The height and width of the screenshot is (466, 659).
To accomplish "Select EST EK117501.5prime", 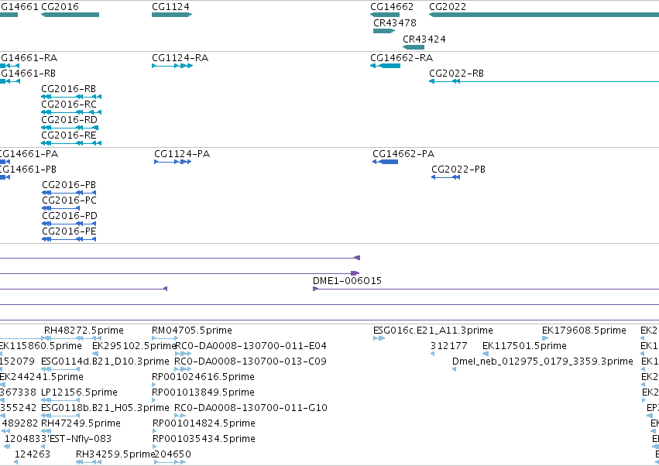I will point(524,346).
